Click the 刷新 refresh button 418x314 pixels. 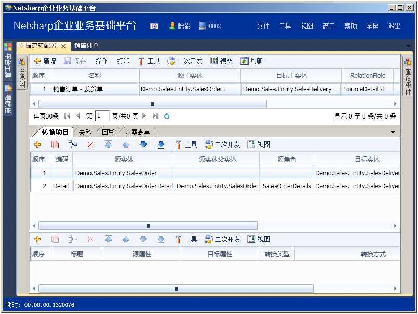(252, 61)
